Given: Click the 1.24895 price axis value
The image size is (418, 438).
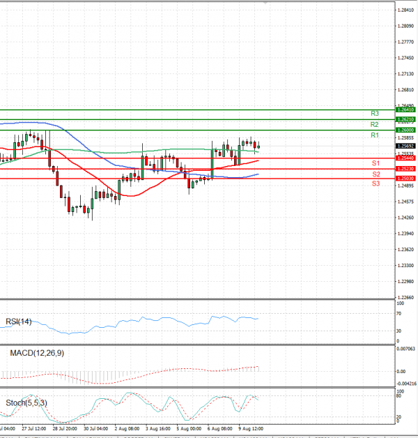Looking at the screenshot, I should pos(405,186).
